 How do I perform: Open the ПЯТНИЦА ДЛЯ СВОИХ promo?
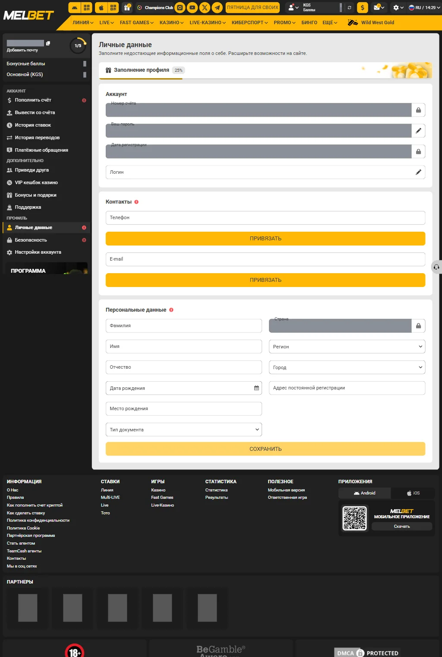coord(253,7)
